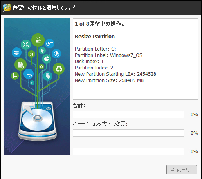
Task: Click the wizard app icon in title bar
Action: 7,7
